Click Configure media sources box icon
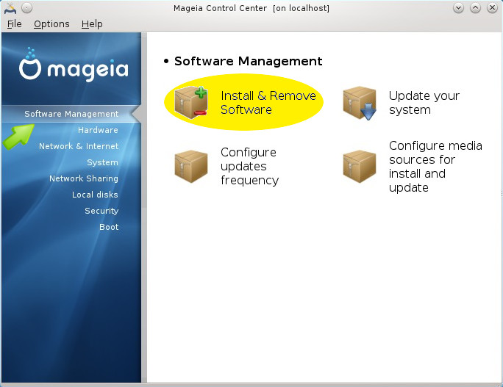 point(360,166)
